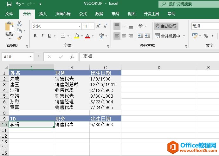Click the Cut scissors icon
Screen dimensions: 219x156
(x=19, y=23)
